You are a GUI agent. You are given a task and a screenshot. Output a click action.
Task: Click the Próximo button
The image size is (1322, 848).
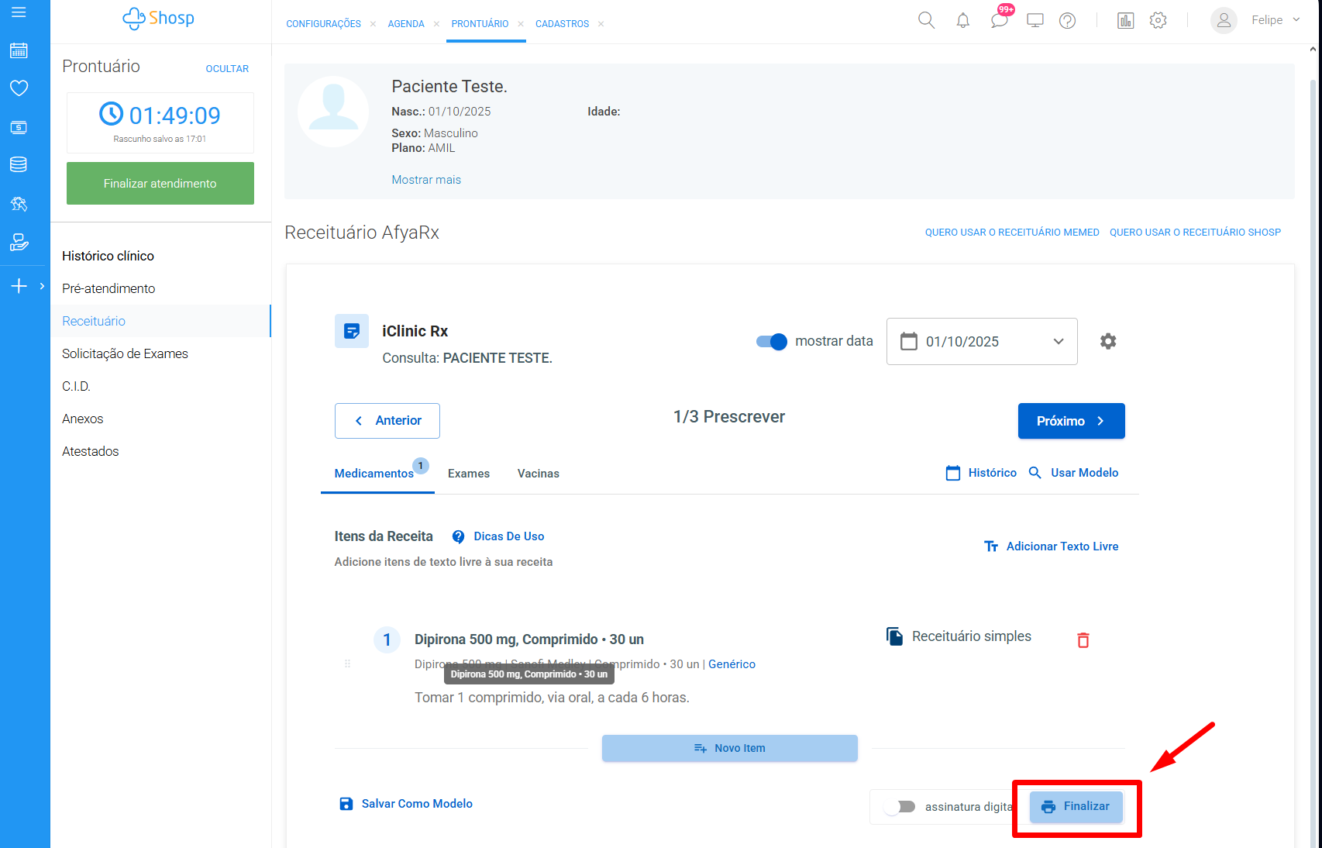(1070, 421)
